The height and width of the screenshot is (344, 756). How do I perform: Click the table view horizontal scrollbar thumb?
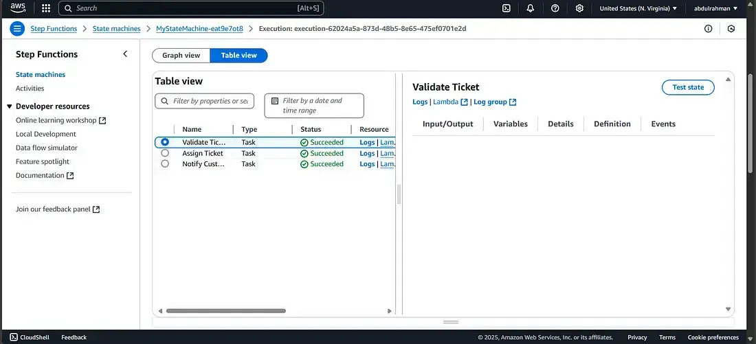(x=225, y=311)
